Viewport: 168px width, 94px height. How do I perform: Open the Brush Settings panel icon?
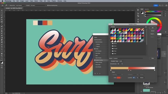point(138,14)
